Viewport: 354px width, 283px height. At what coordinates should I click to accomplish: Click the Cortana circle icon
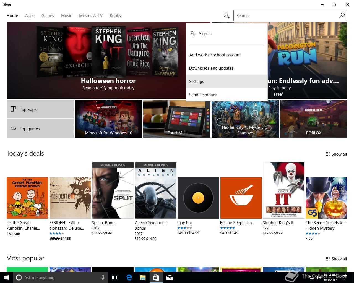point(19,277)
